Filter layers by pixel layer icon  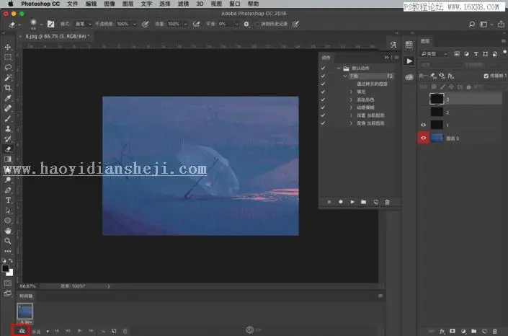457,54
